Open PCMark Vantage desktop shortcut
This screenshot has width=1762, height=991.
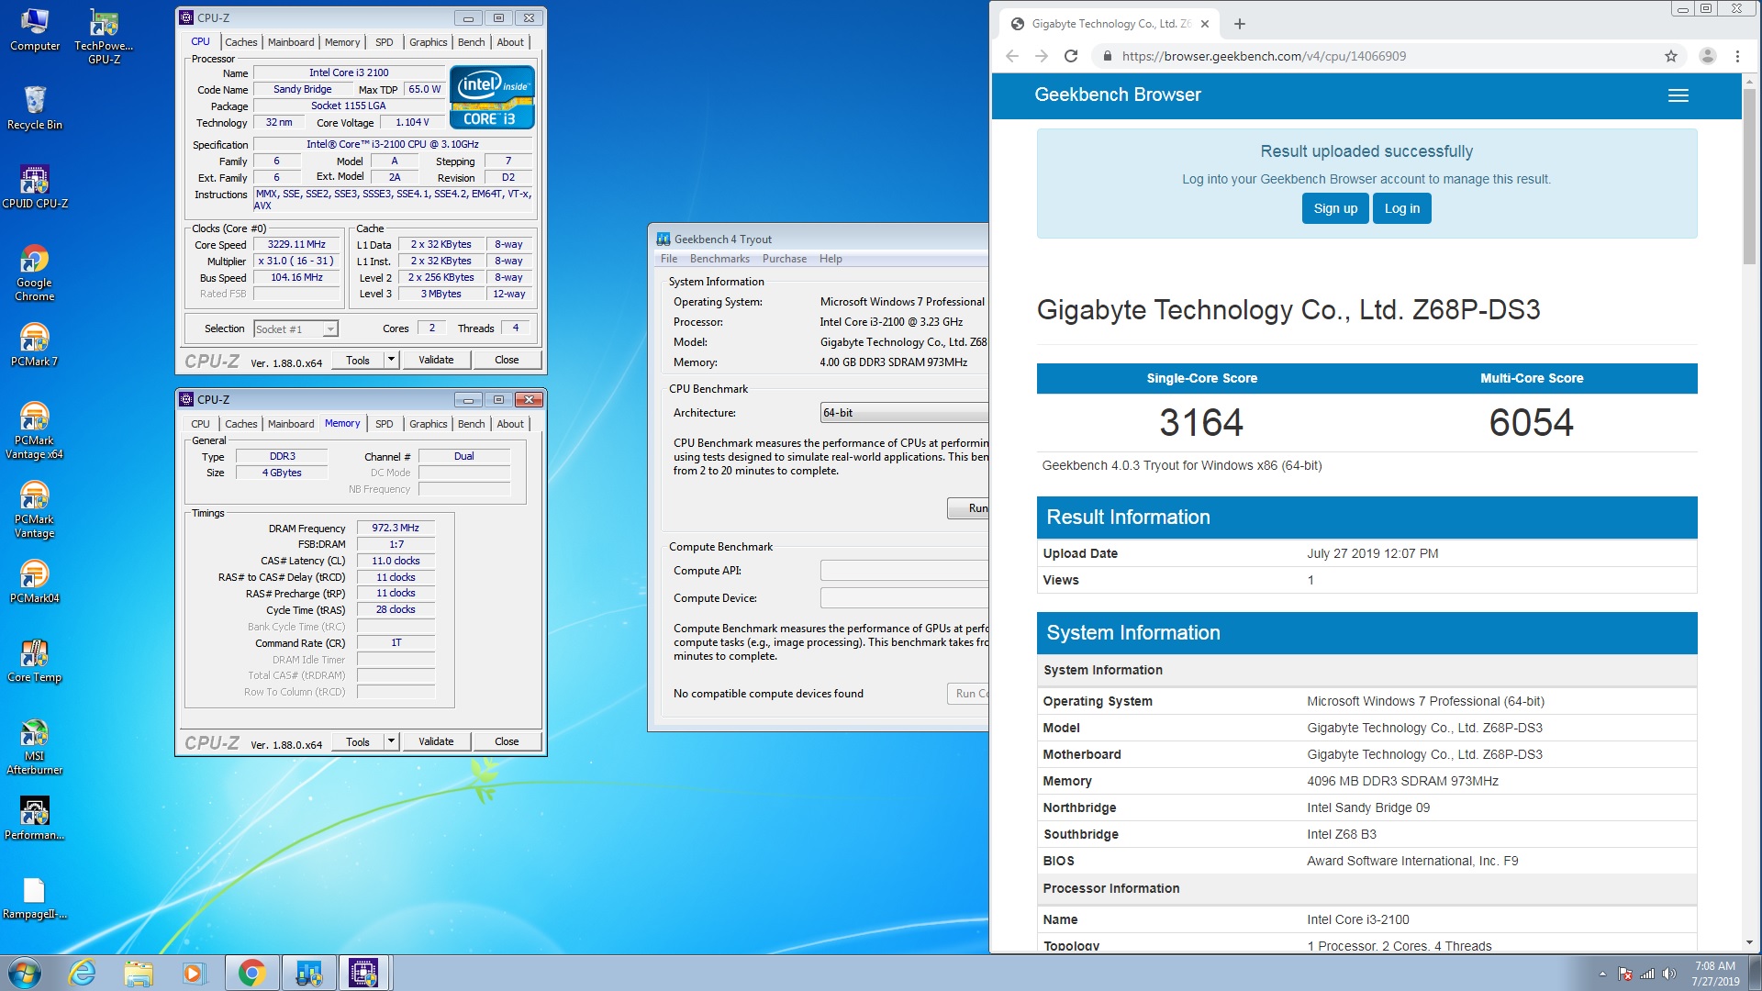tap(35, 509)
